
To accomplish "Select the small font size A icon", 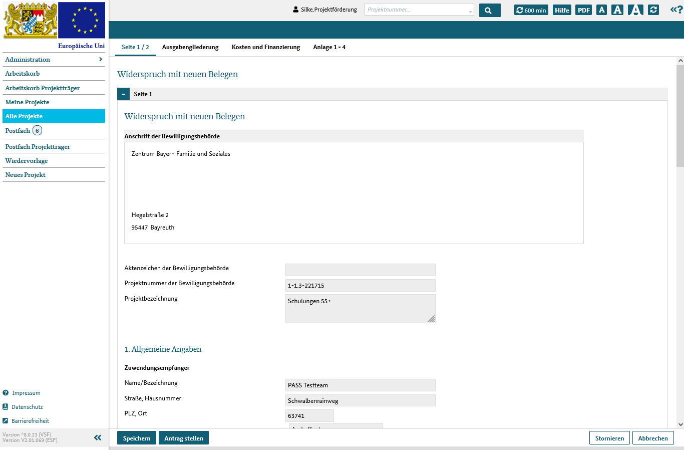I will tap(602, 10).
